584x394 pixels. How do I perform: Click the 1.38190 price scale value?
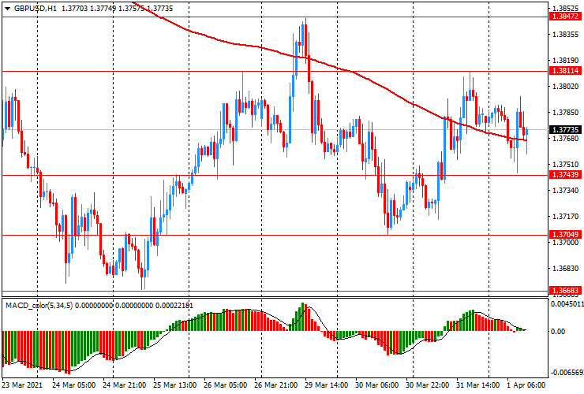(566, 60)
